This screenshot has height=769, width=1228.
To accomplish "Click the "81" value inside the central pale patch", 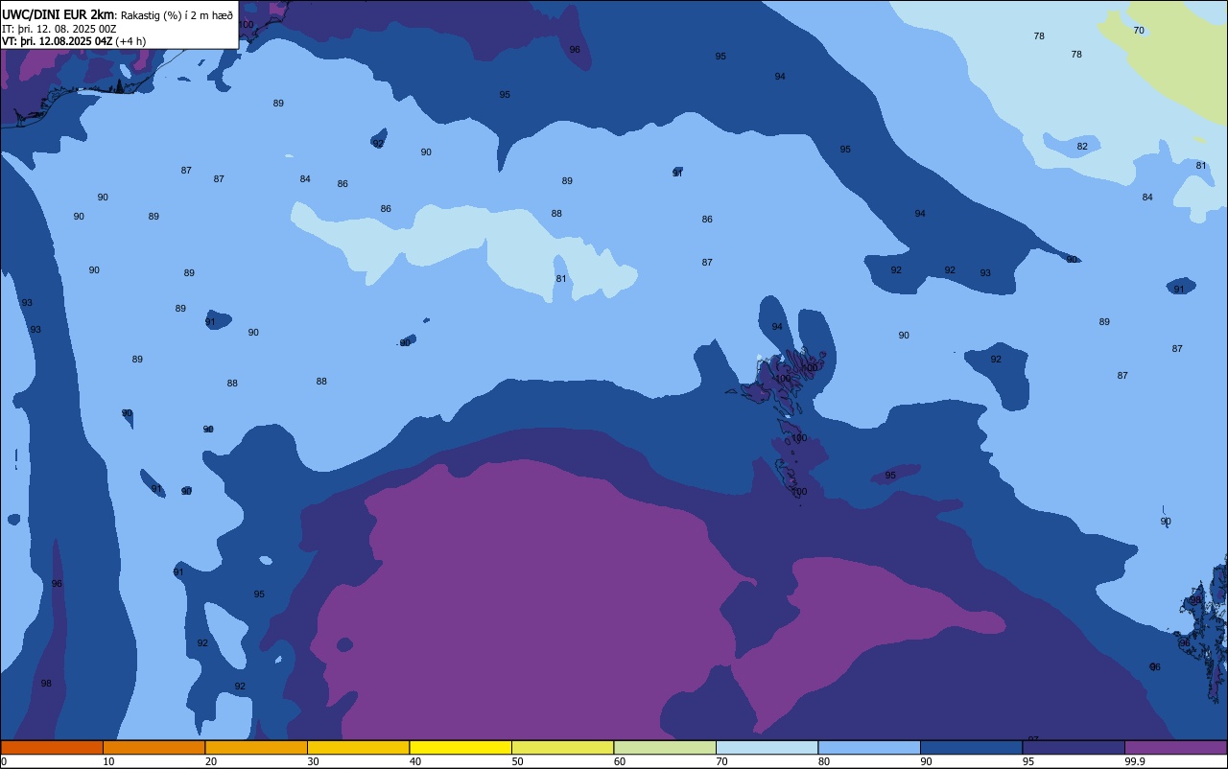I will (x=561, y=279).
